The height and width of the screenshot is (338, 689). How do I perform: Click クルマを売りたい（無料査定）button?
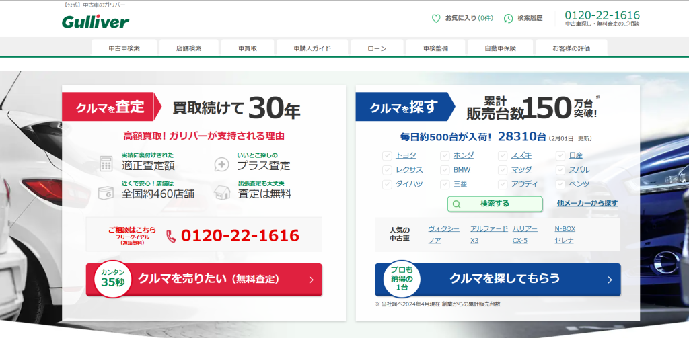point(204,280)
